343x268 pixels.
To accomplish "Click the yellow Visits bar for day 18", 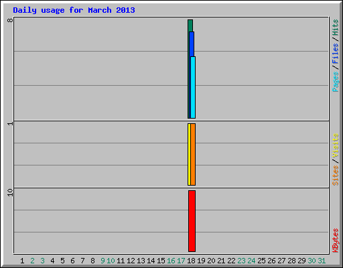I will tap(189, 154).
